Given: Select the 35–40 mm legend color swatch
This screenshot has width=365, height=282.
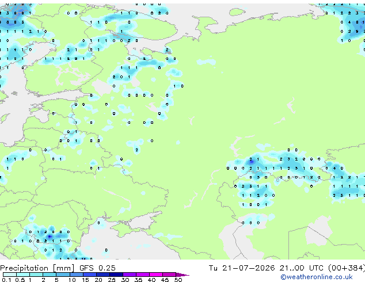Looking at the screenshot, I should click(143, 275).
